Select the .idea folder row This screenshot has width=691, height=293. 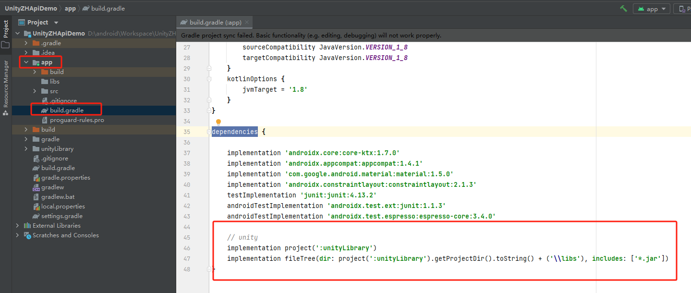pyautogui.click(x=94, y=53)
